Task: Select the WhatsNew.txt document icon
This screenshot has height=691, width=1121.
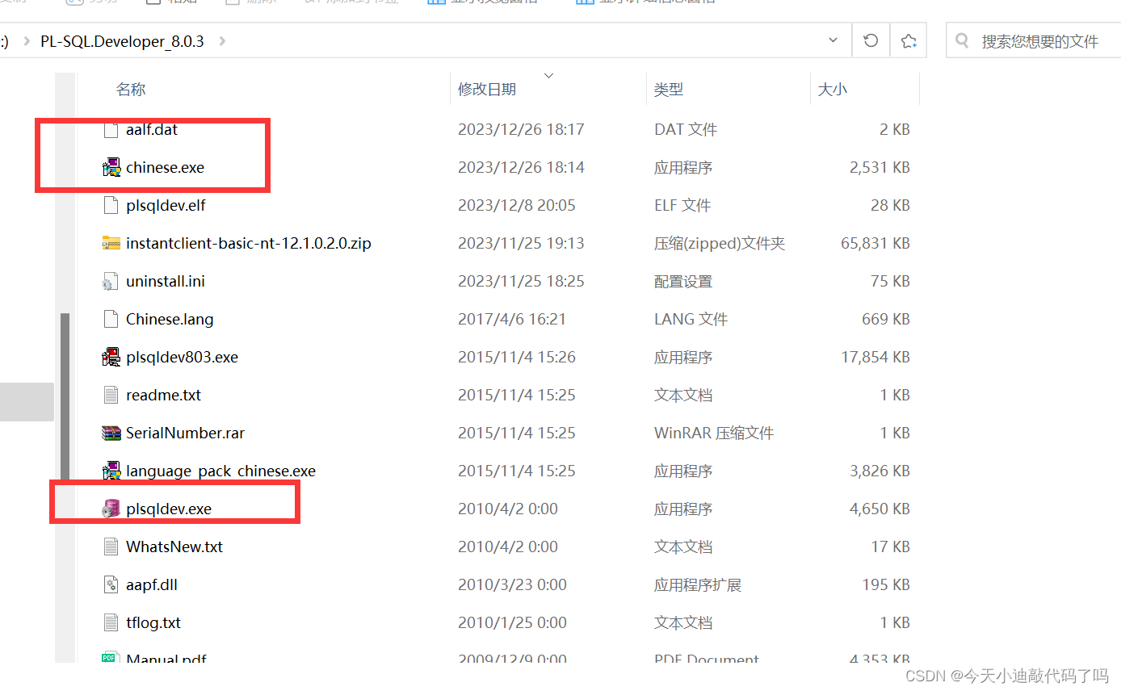Action: pos(111,547)
